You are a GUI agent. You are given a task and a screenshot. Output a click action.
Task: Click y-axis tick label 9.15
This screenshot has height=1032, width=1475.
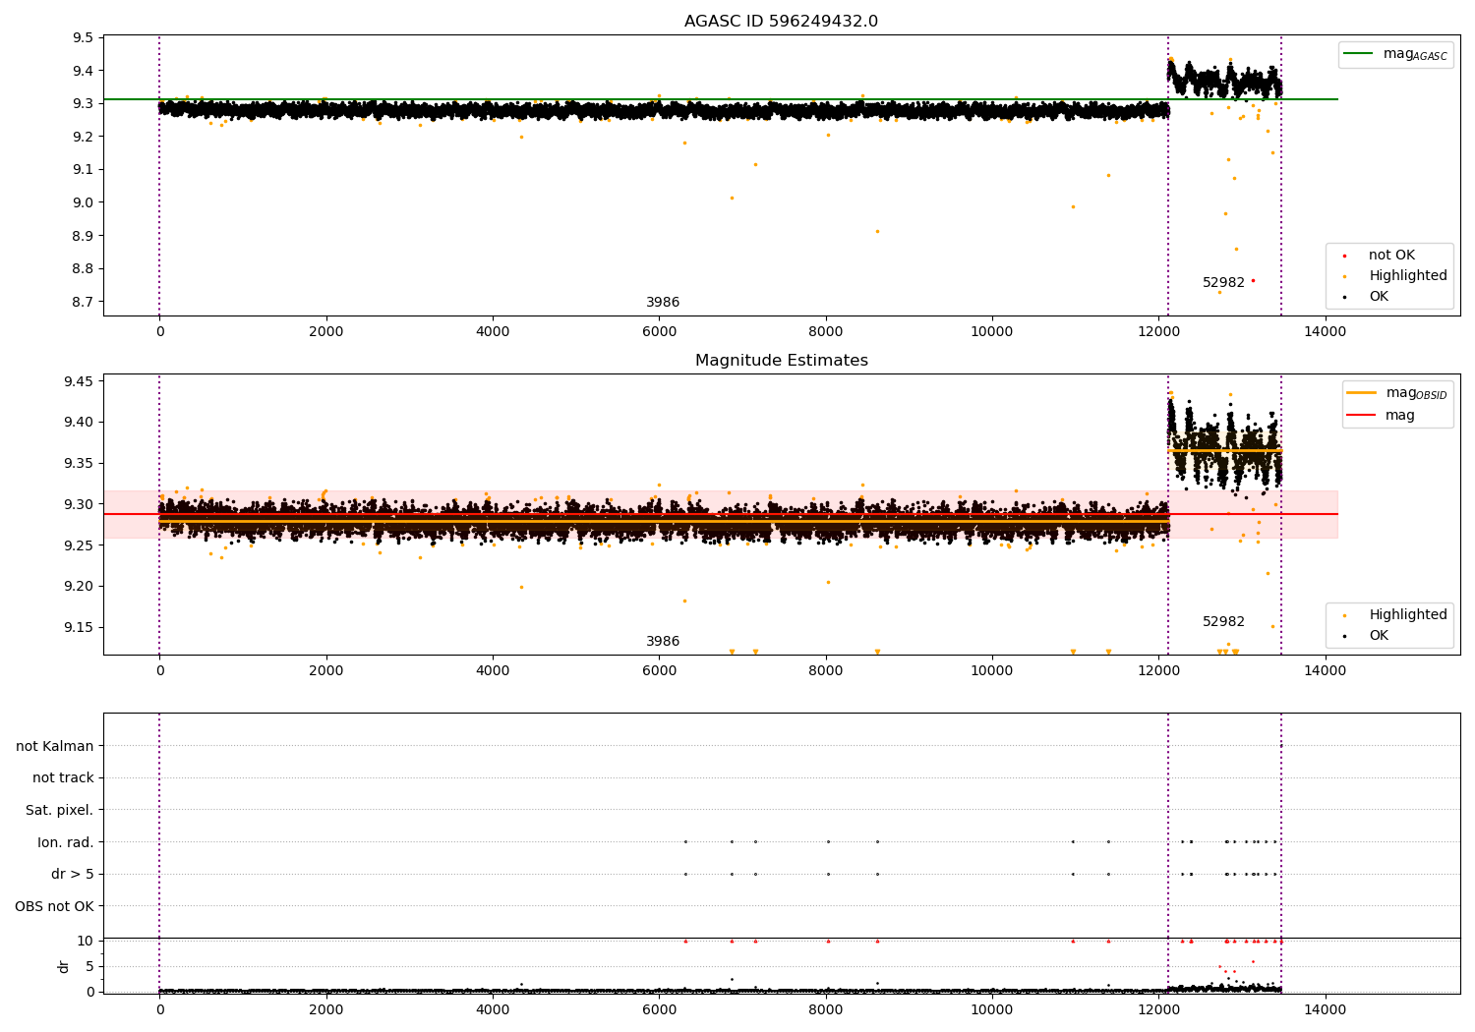pyautogui.click(x=79, y=627)
